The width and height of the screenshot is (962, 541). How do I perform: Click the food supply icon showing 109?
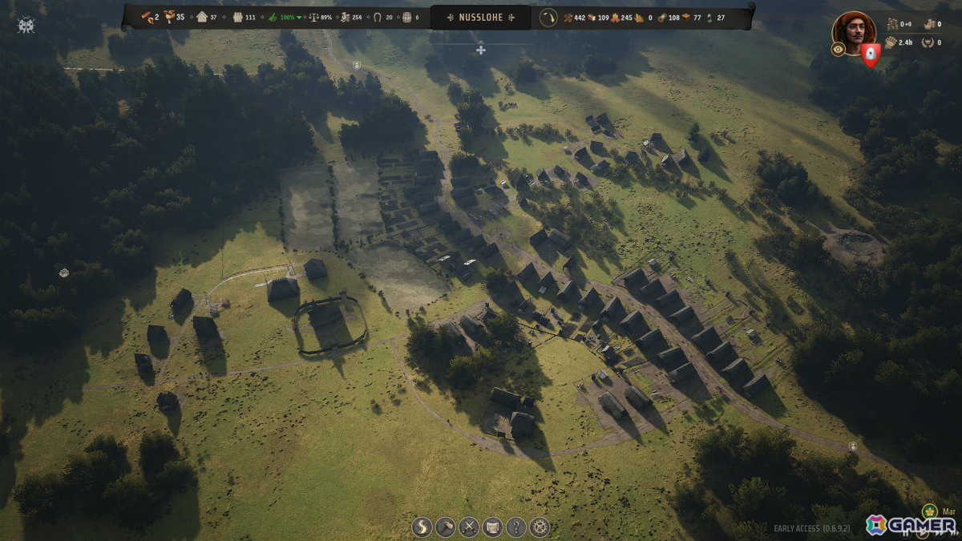(x=592, y=18)
